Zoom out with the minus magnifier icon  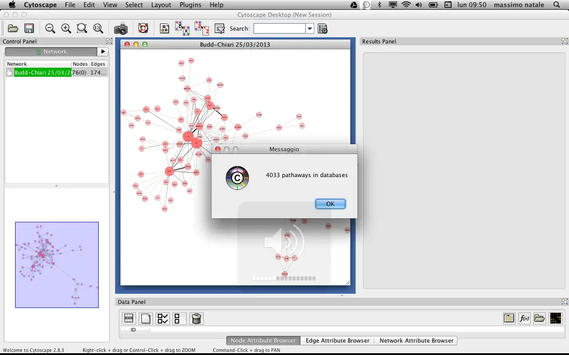pos(50,28)
